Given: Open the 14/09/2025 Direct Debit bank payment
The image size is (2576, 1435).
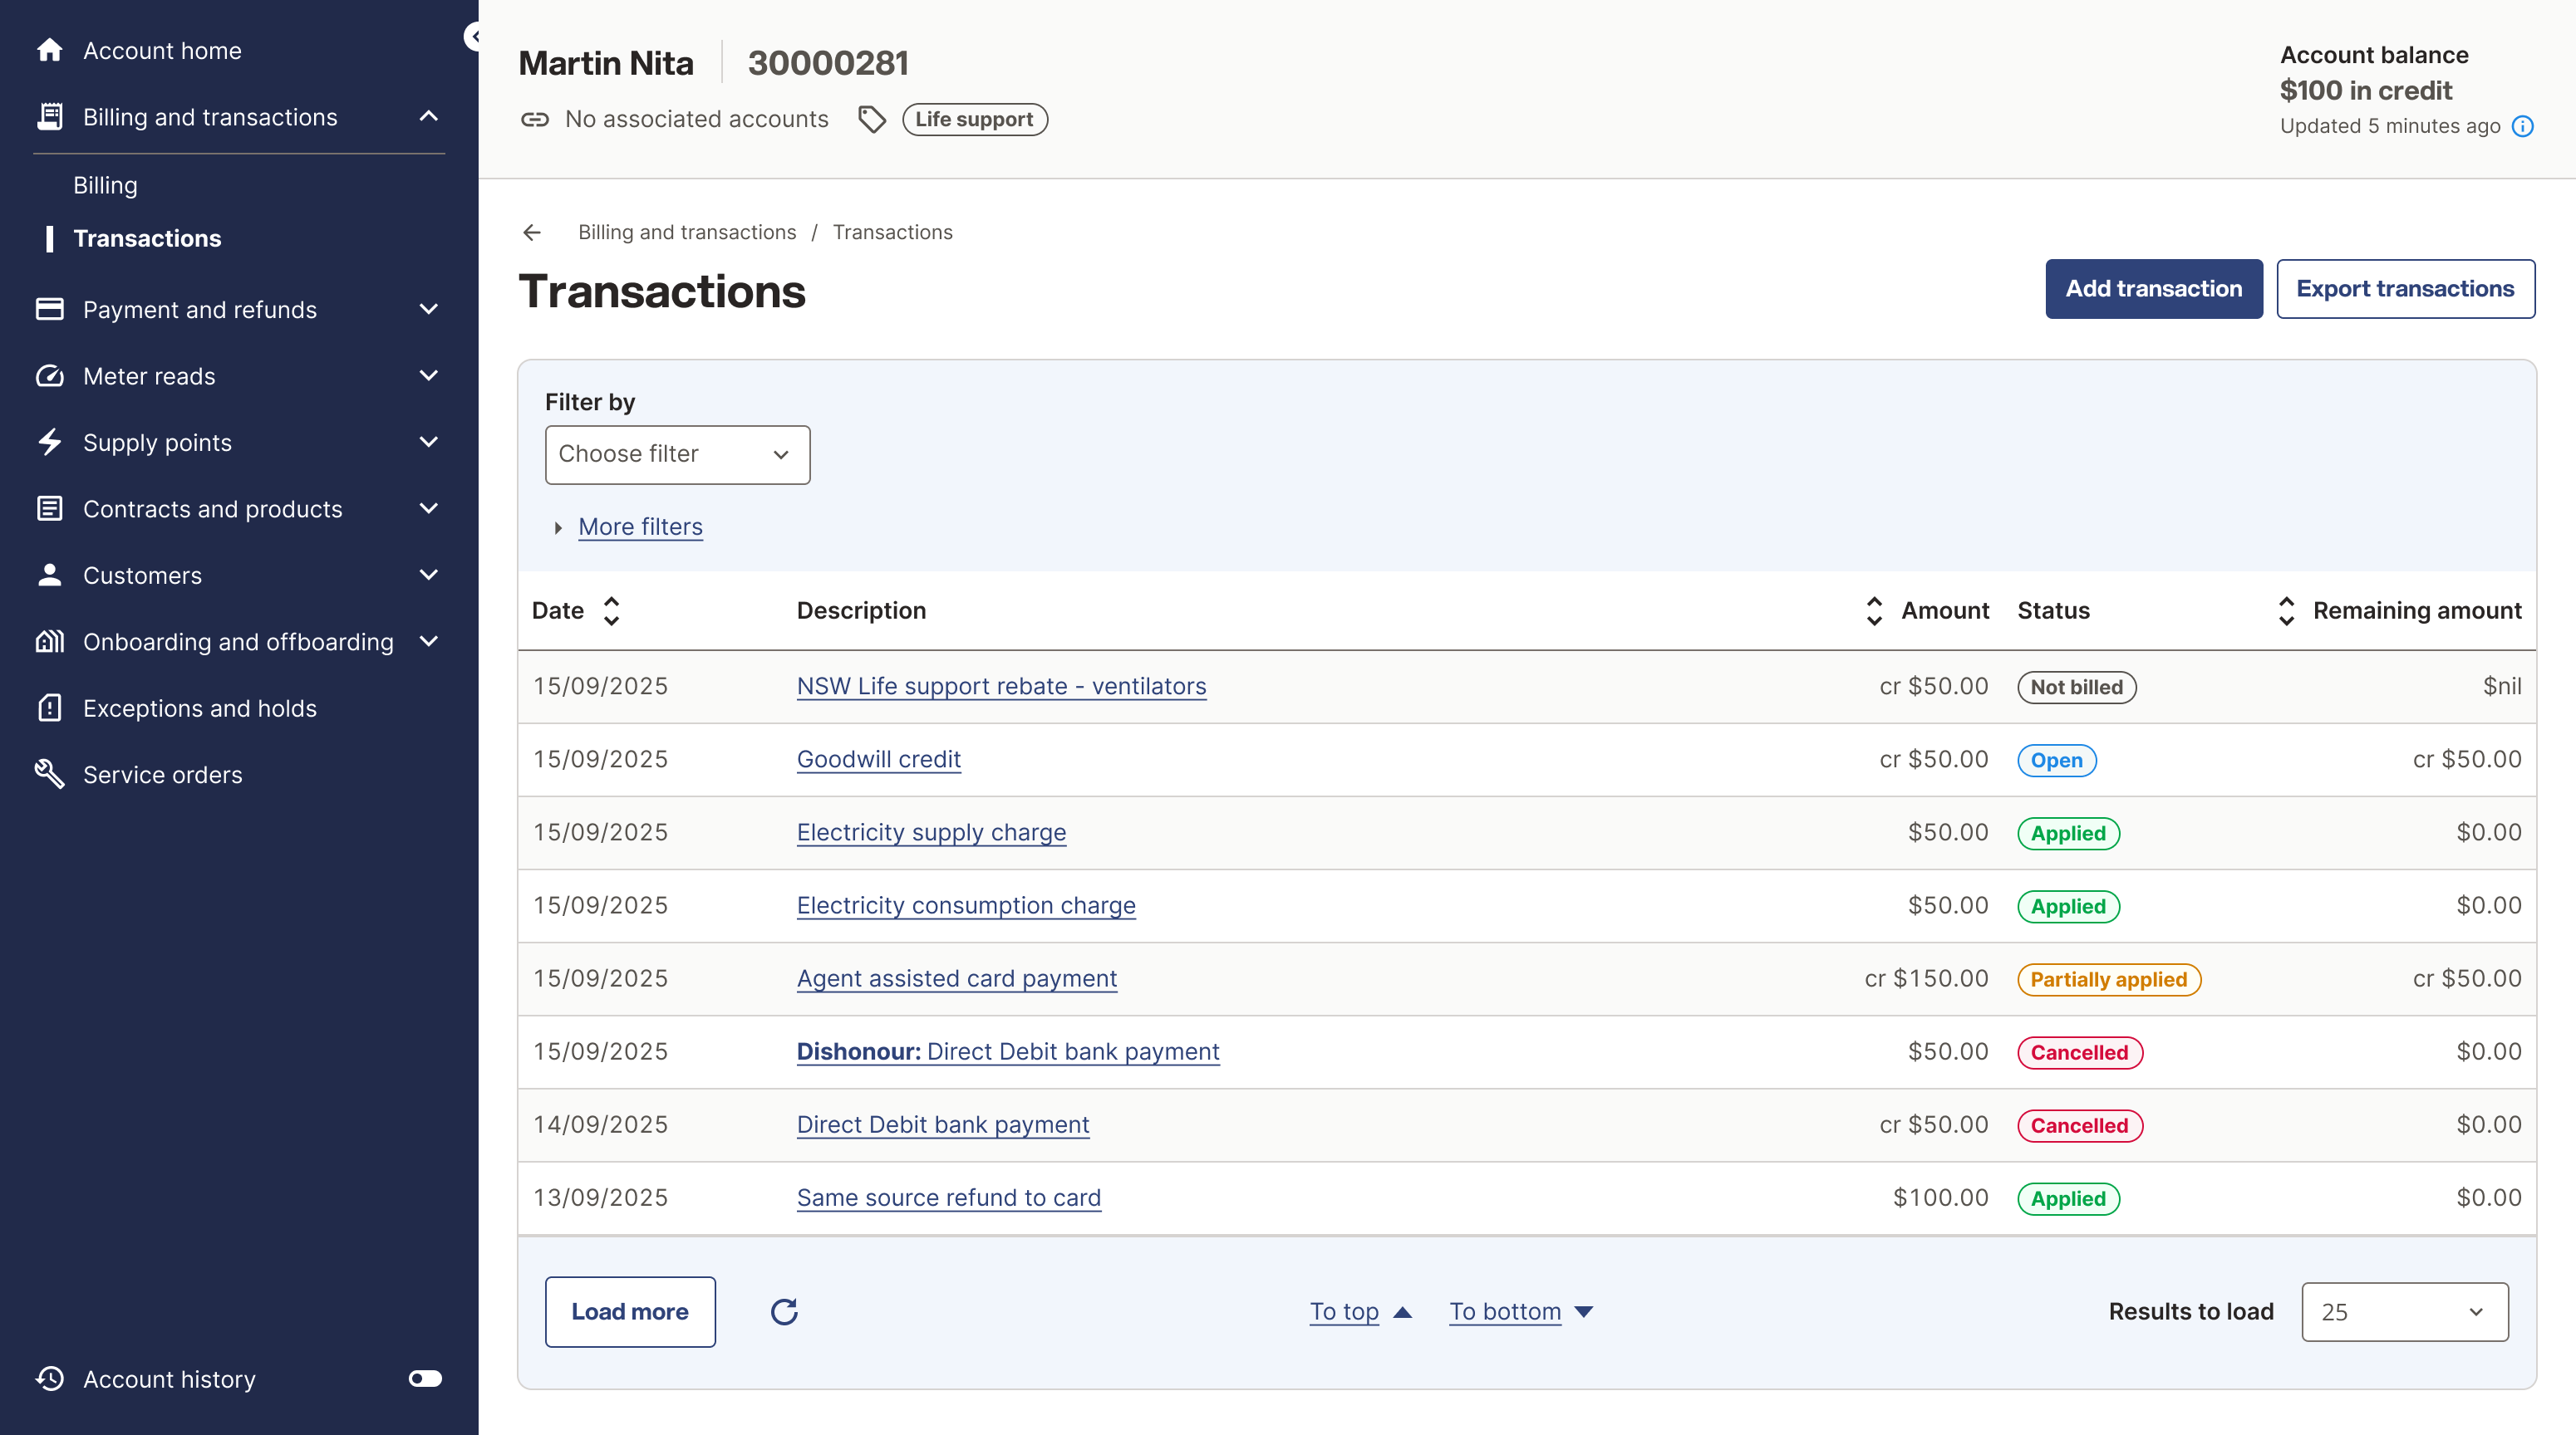Looking at the screenshot, I should 942,1124.
